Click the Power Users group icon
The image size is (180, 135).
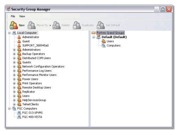pos(19,79)
